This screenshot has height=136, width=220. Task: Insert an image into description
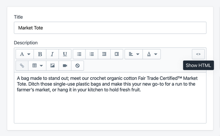coord(52,66)
